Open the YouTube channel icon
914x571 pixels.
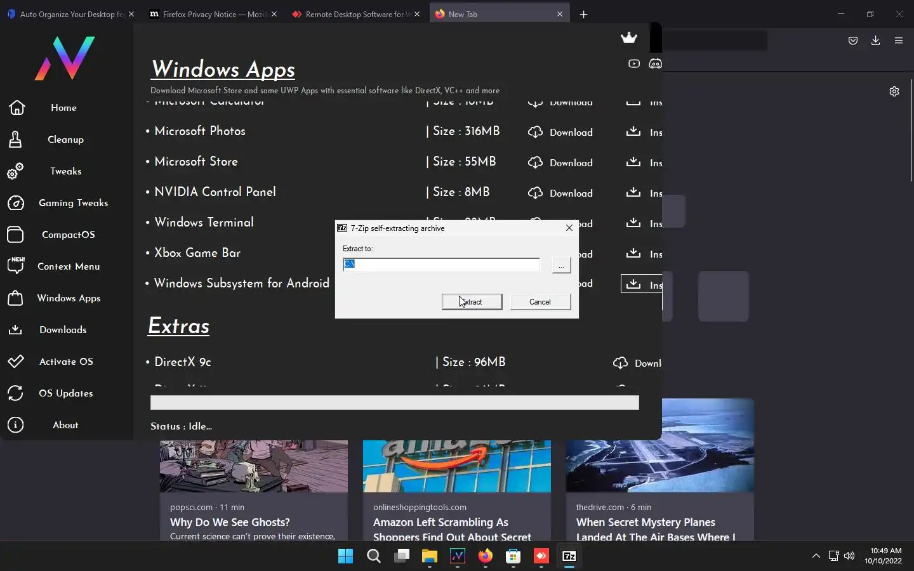pyautogui.click(x=633, y=63)
